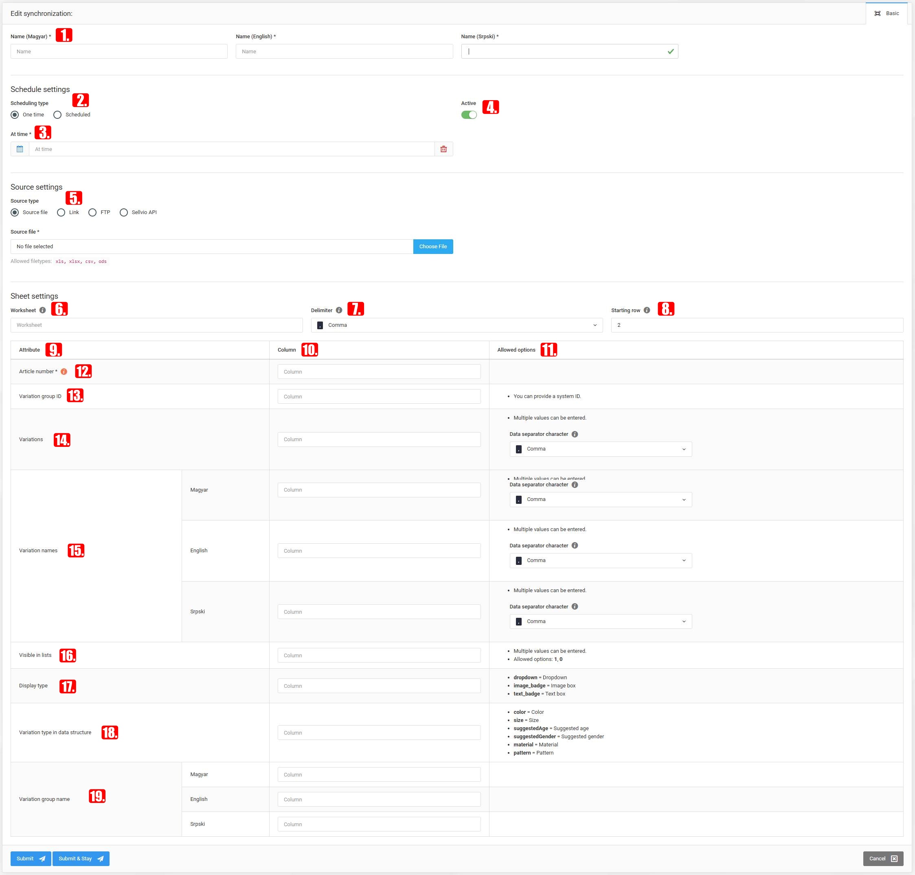This screenshot has height=875, width=915.
Task: Focus the Name (English) input field
Action: click(344, 51)
